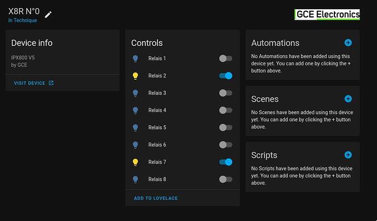Open the VISIT DEVICE link
This screenshot has width=377, height=221.
34,83
